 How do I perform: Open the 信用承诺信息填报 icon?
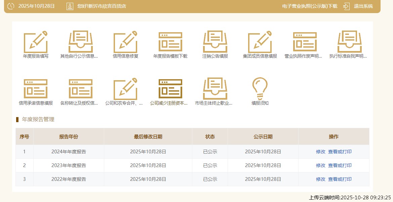[x=36, y=89]
